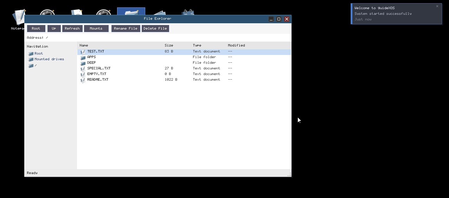Sort by the Type column header
449x198 pixels.
197,45
